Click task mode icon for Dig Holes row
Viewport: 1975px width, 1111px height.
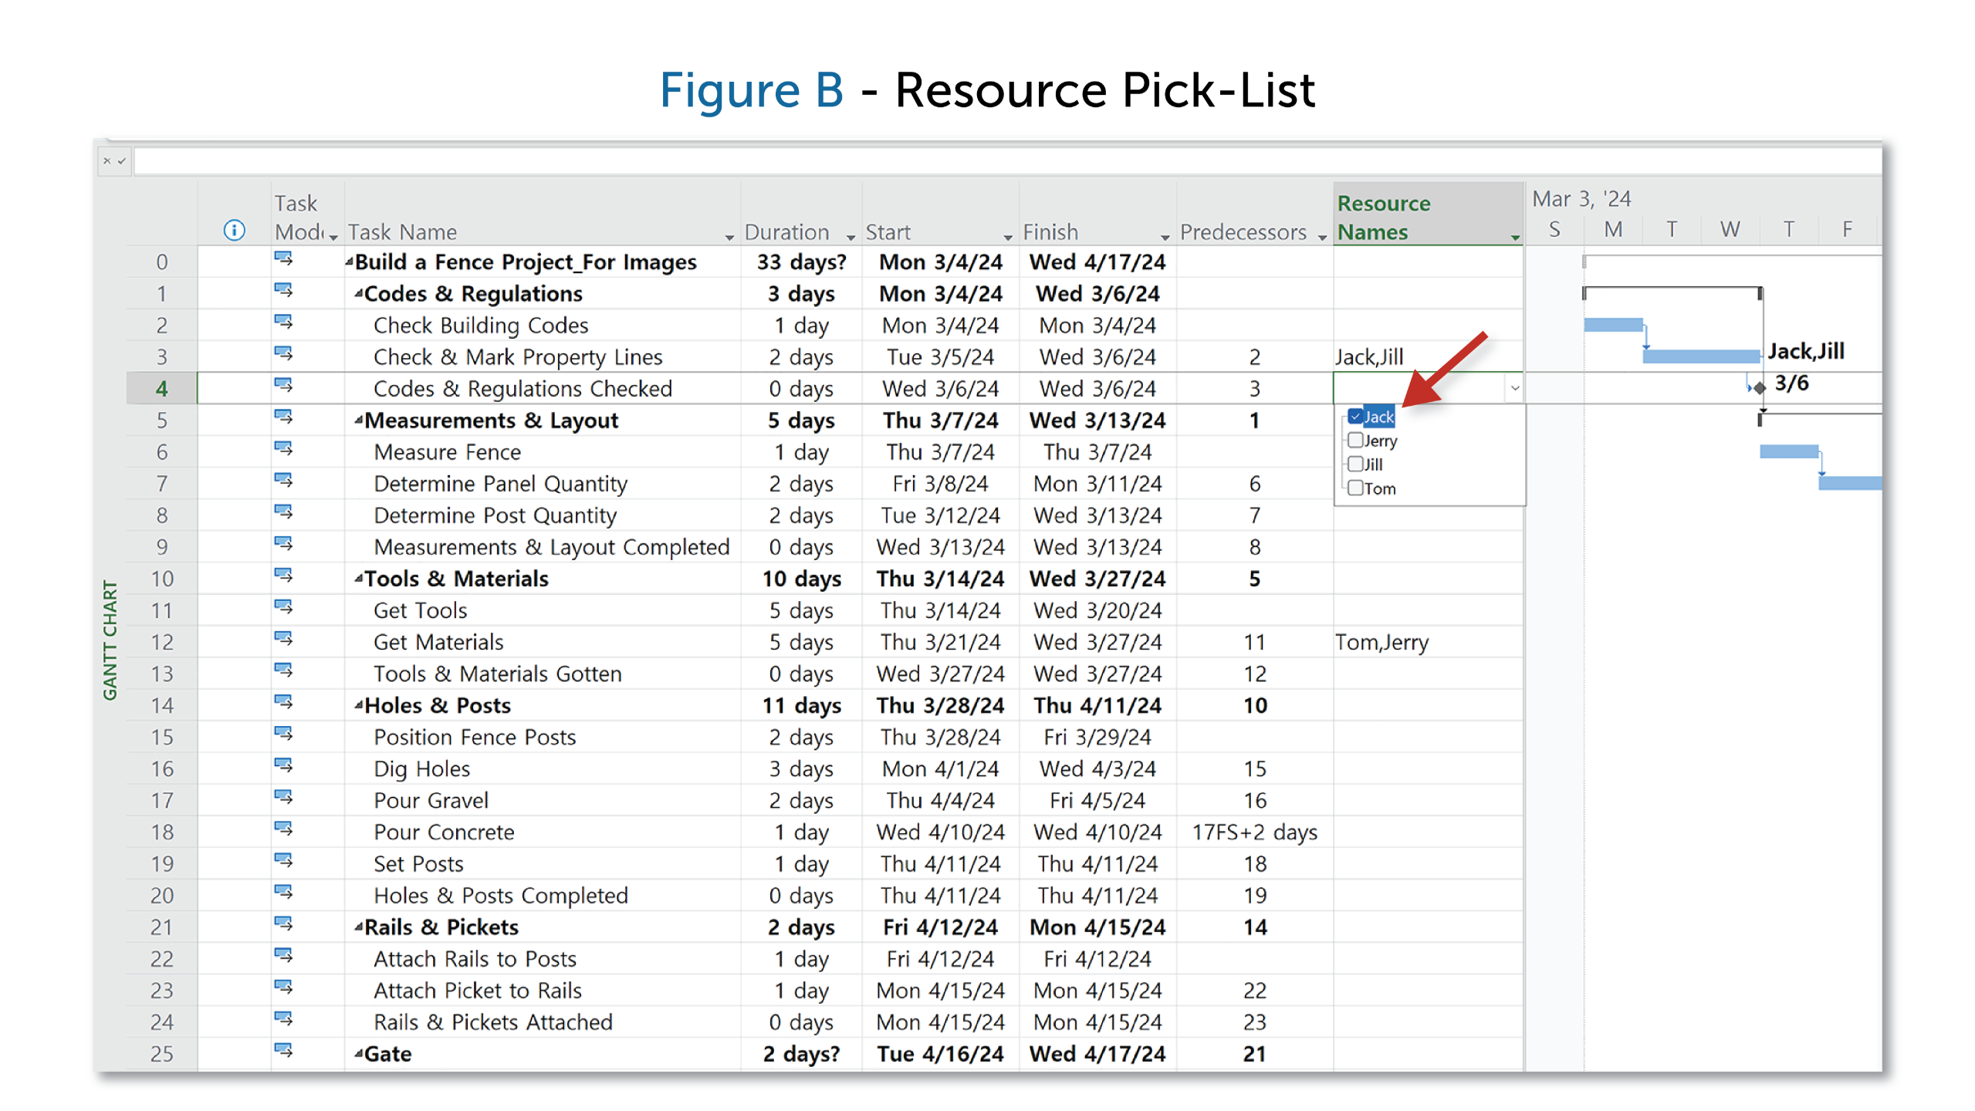(283, 765)
